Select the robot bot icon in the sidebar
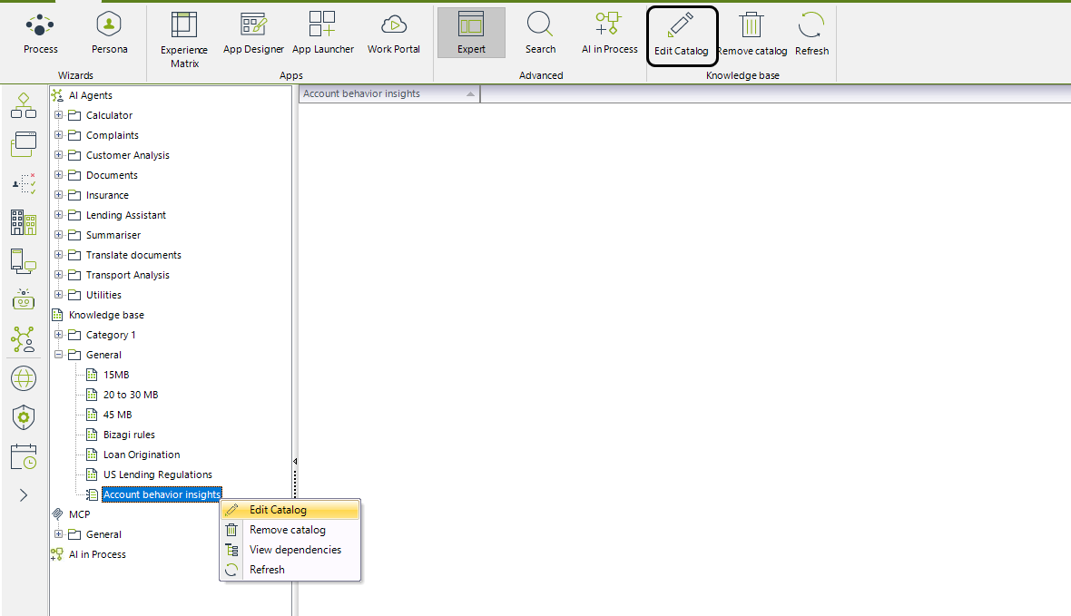 tap(24, 299)
